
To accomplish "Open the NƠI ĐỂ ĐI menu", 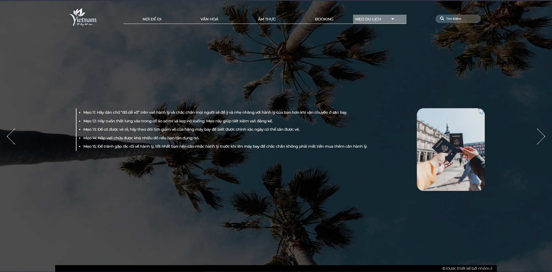I will tap(152, 19).
